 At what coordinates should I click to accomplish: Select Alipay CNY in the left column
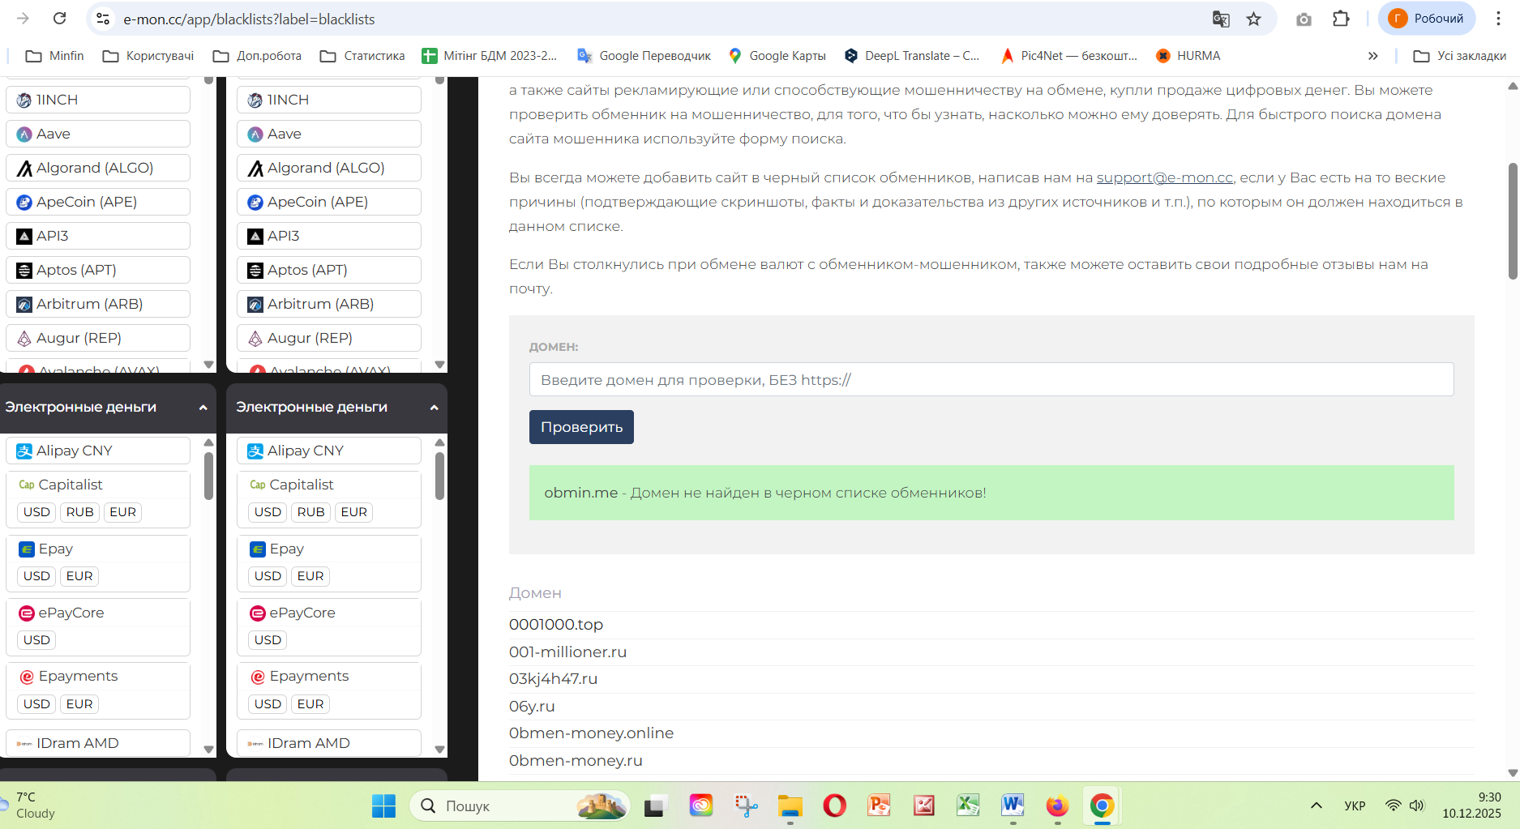[98, 451]
